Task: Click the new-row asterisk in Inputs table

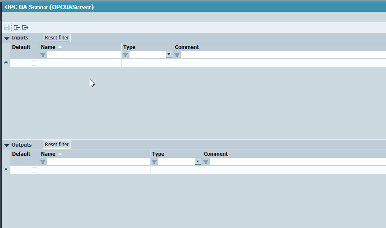Action: 6,62
